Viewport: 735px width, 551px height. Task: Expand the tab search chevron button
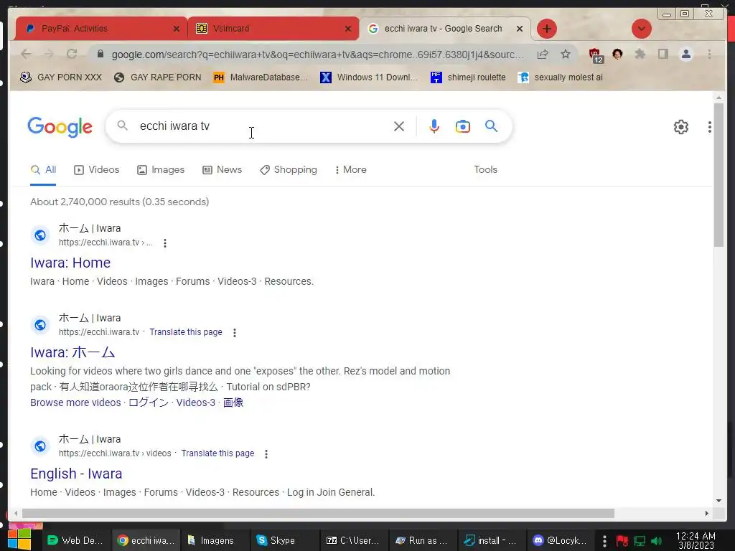(641, 29)
